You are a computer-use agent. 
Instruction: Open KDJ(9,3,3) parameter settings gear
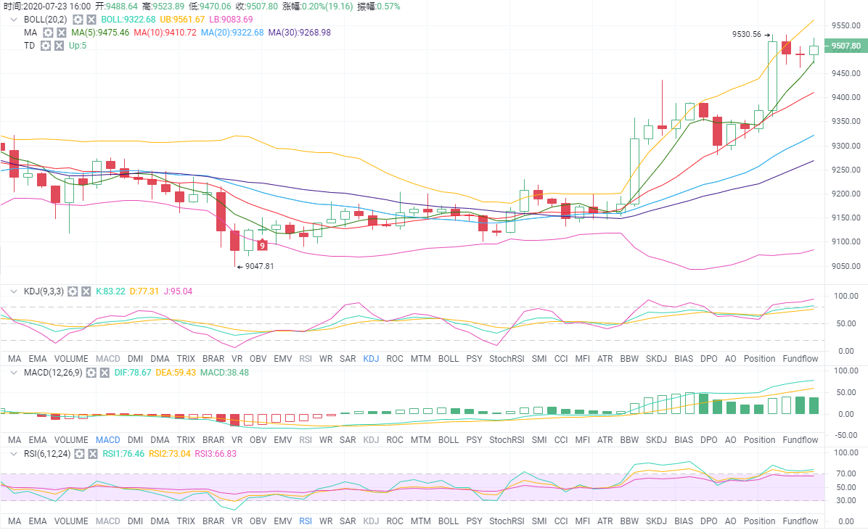[x=73, y=291]
